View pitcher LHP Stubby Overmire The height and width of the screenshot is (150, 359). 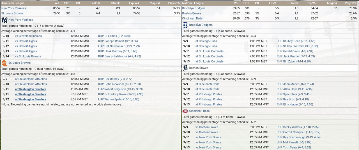click(x=297, y=46)
